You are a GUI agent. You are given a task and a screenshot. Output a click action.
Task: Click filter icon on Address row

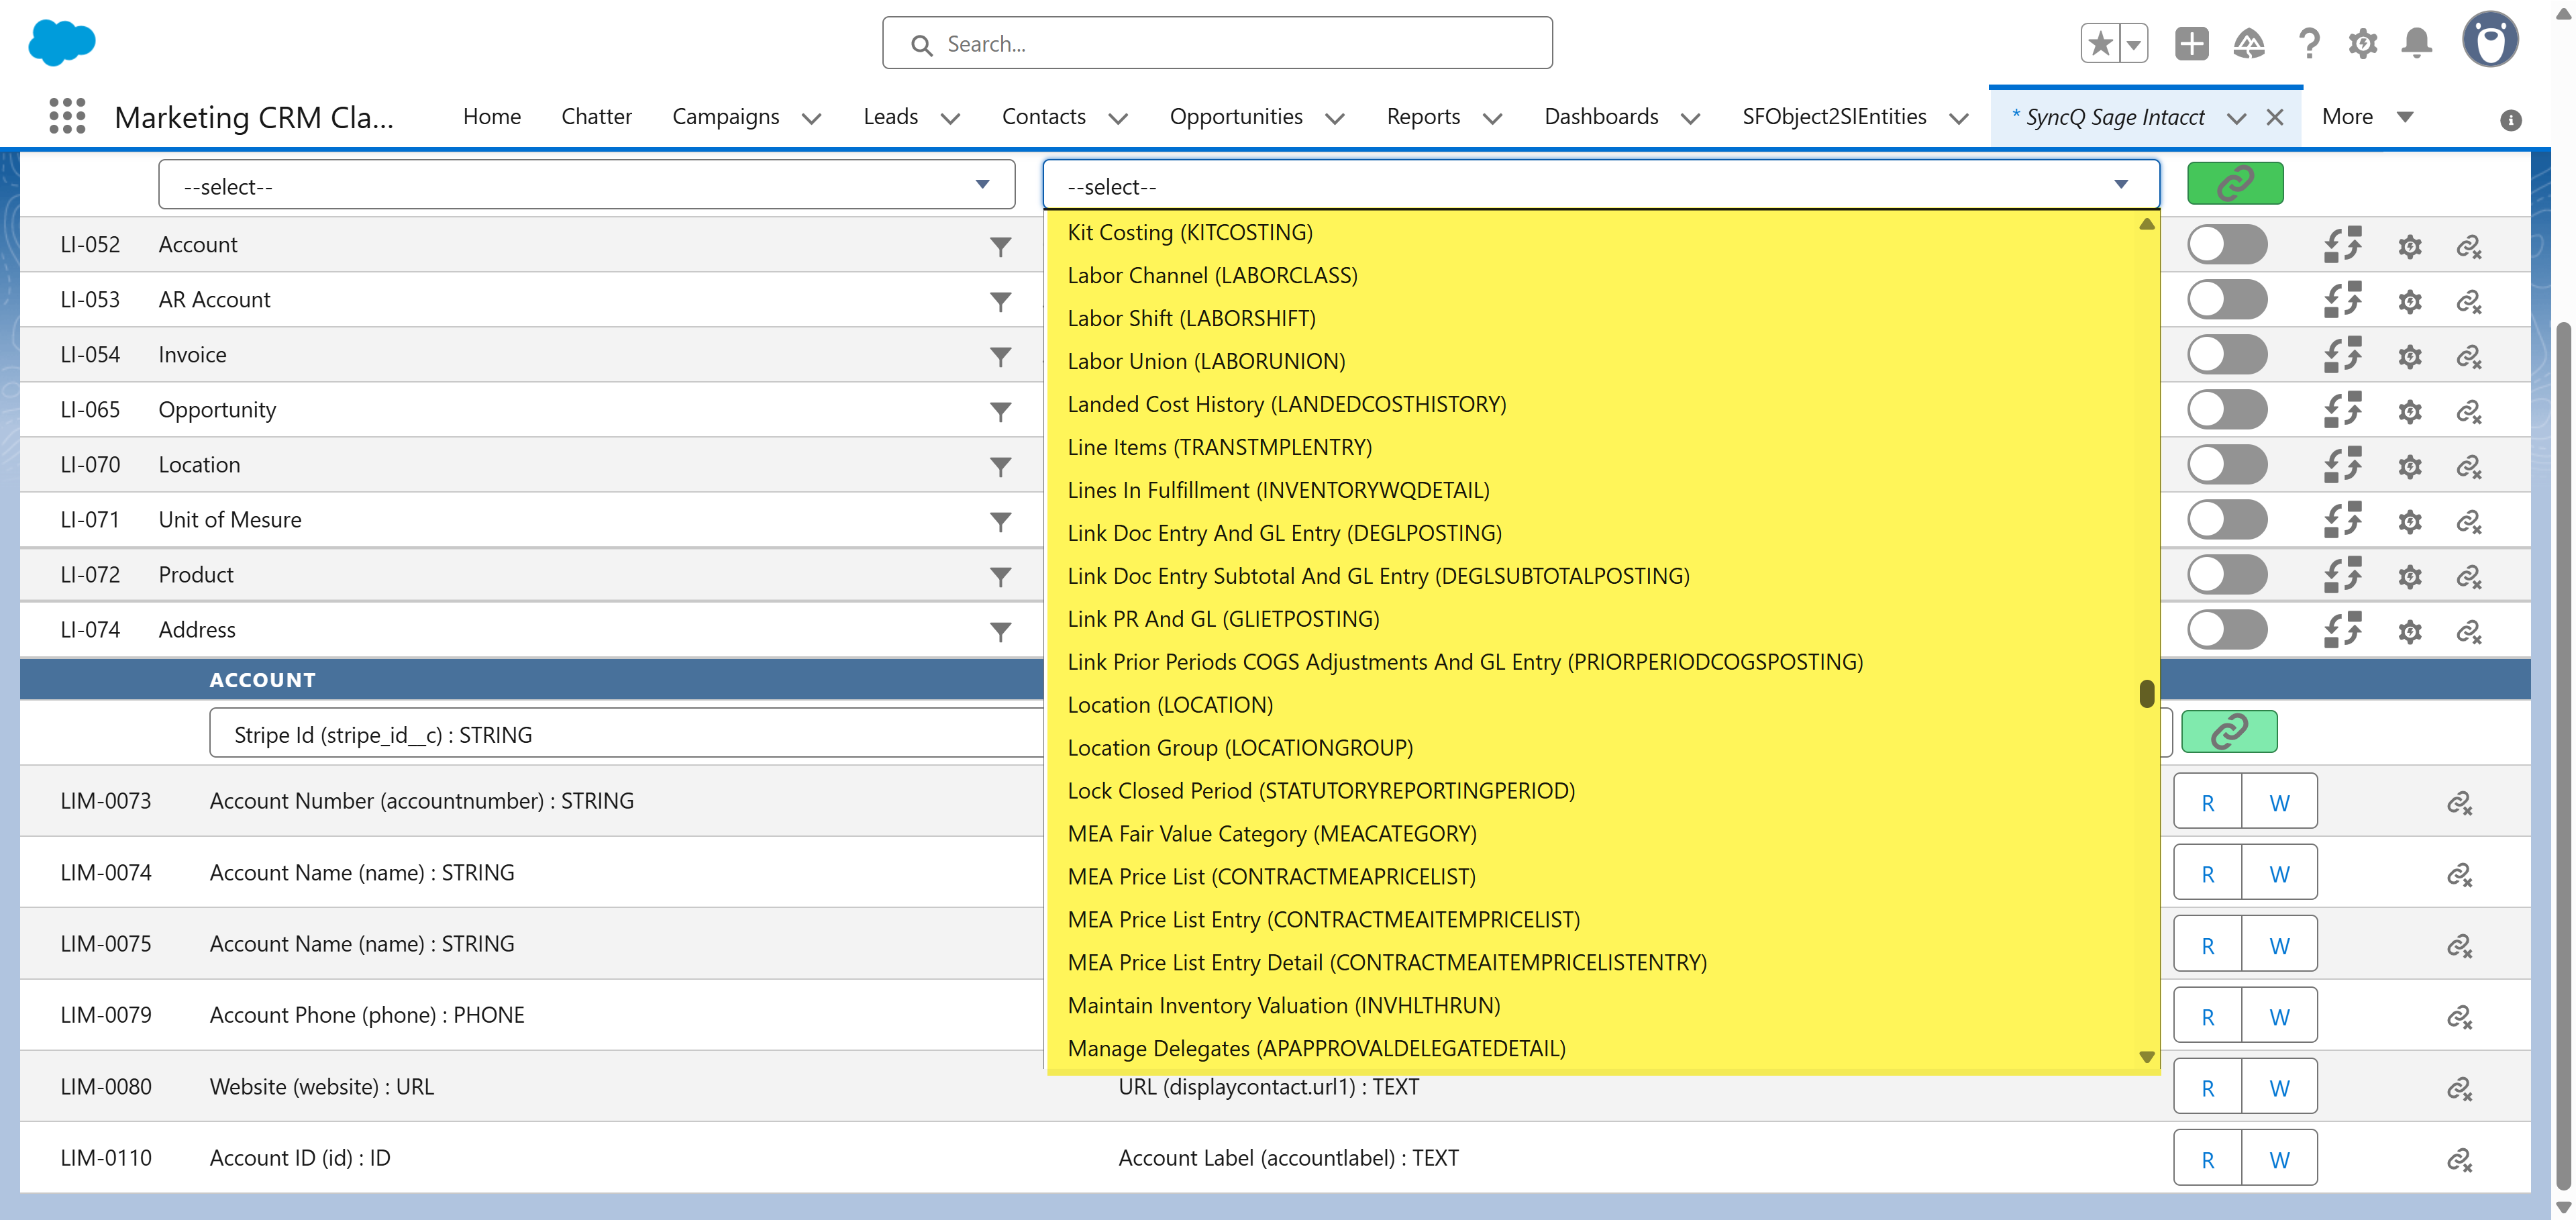1000,631
